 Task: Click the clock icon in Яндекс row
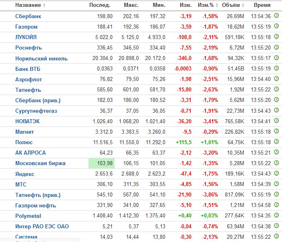pos(276,173)
